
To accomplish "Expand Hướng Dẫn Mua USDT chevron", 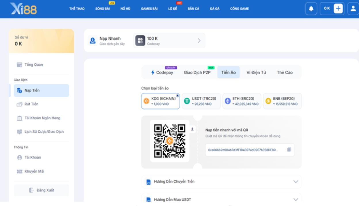I will click(x=295, y=199).
